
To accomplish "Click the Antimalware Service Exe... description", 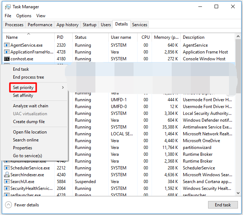I will tap(207, 127).
